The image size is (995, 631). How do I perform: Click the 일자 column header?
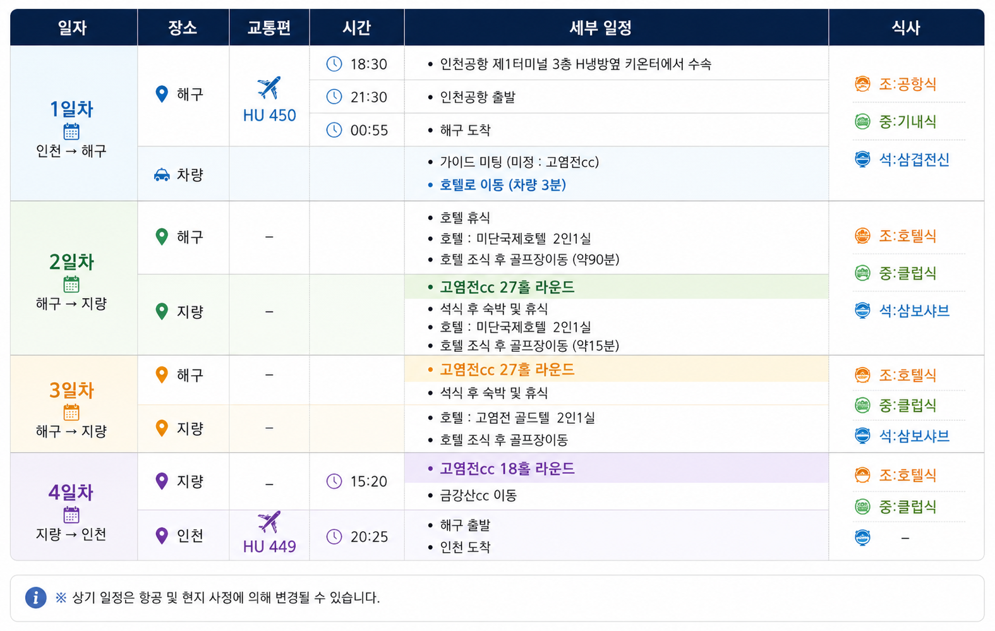(73, 28)
